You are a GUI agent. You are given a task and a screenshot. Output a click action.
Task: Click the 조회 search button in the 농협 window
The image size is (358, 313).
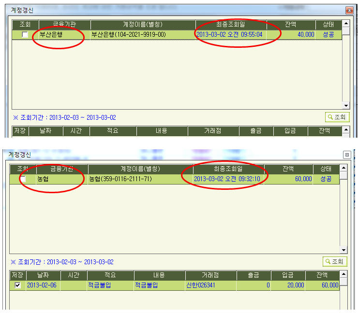(335, 261)
